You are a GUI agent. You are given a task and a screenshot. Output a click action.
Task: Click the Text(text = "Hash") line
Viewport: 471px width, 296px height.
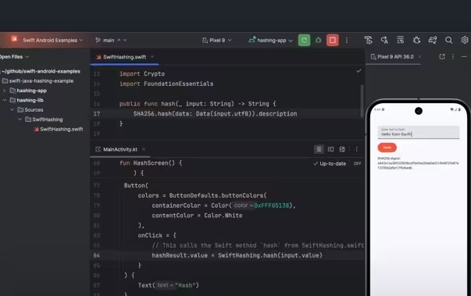click(x=168, y=285)
